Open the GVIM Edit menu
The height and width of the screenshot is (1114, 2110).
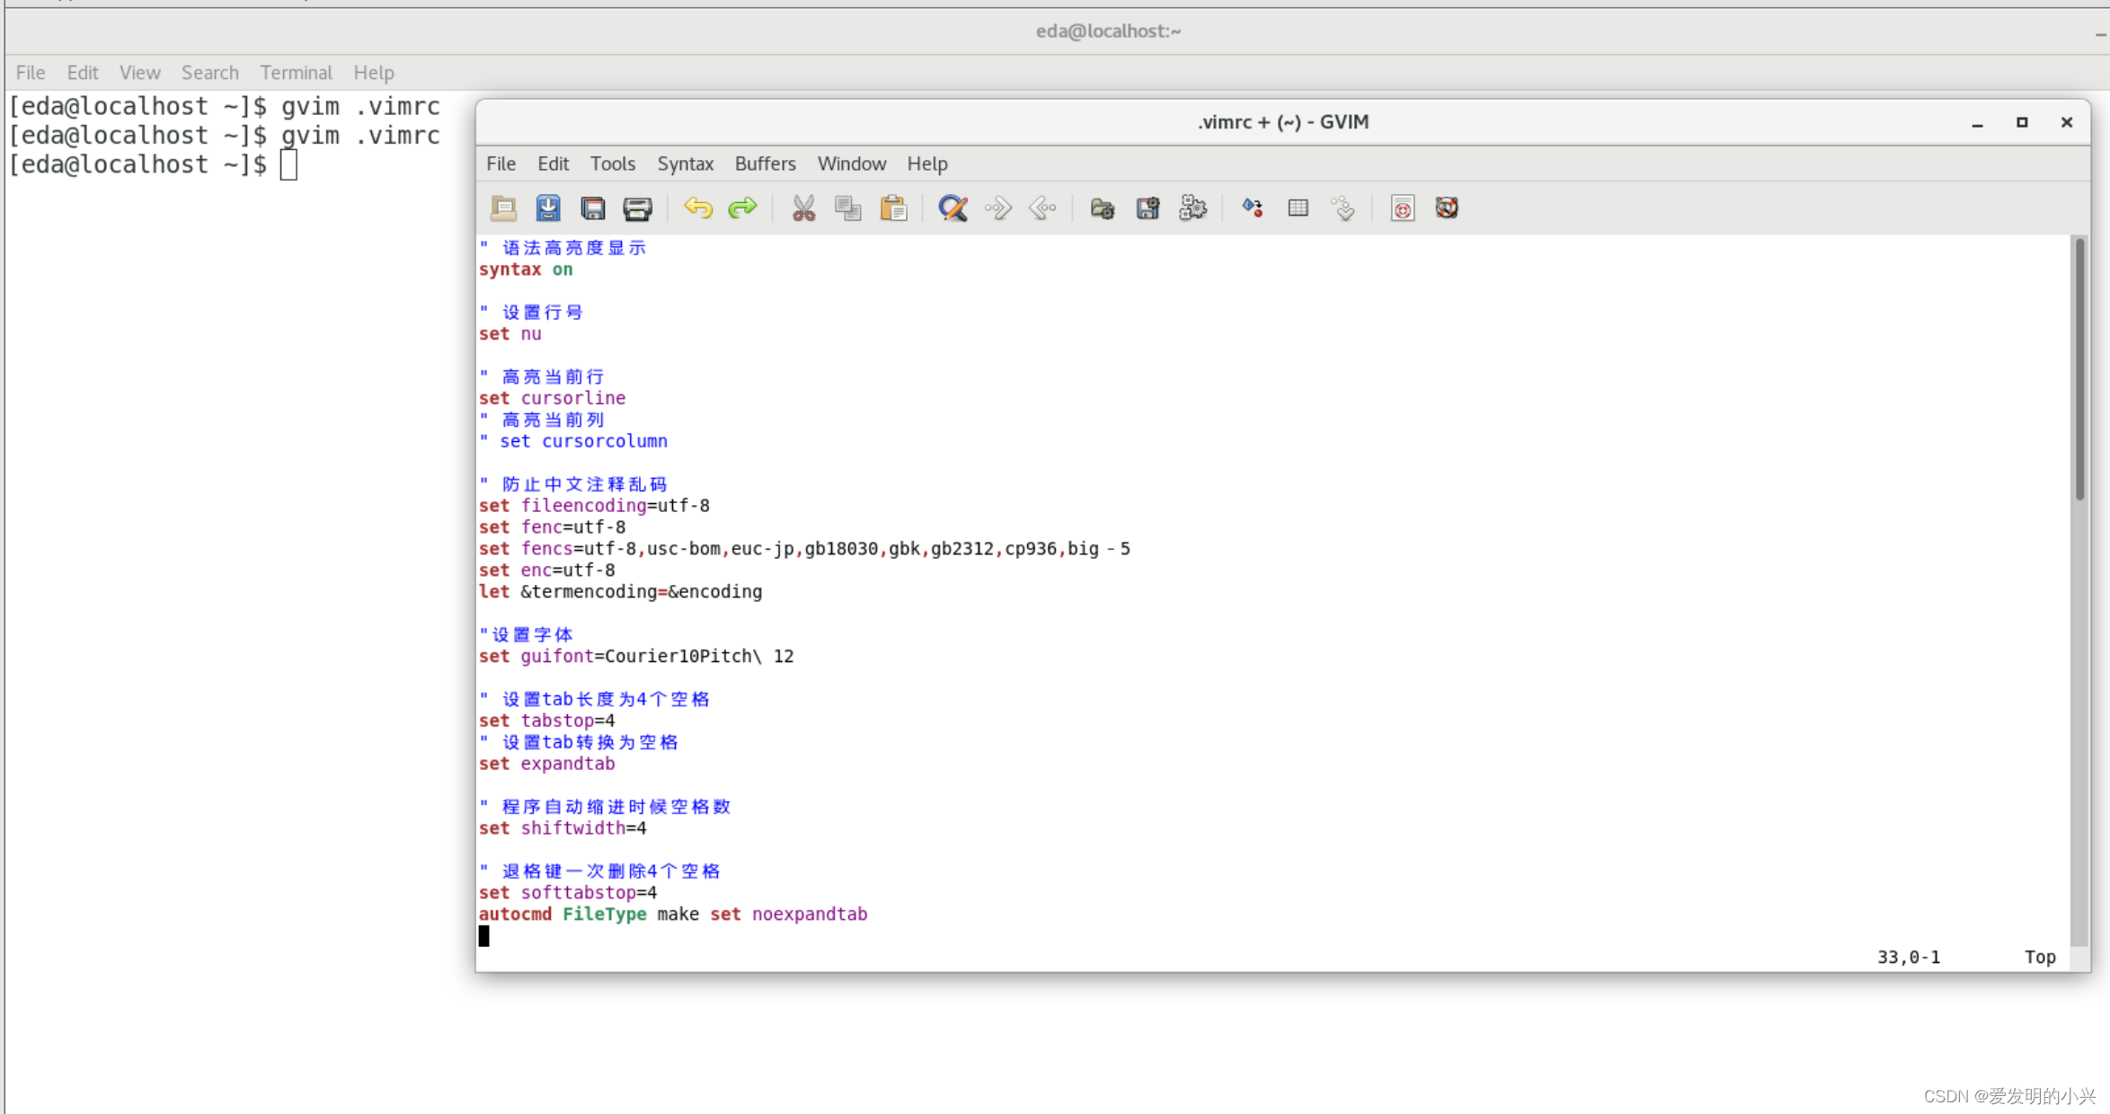coord(554,164)
